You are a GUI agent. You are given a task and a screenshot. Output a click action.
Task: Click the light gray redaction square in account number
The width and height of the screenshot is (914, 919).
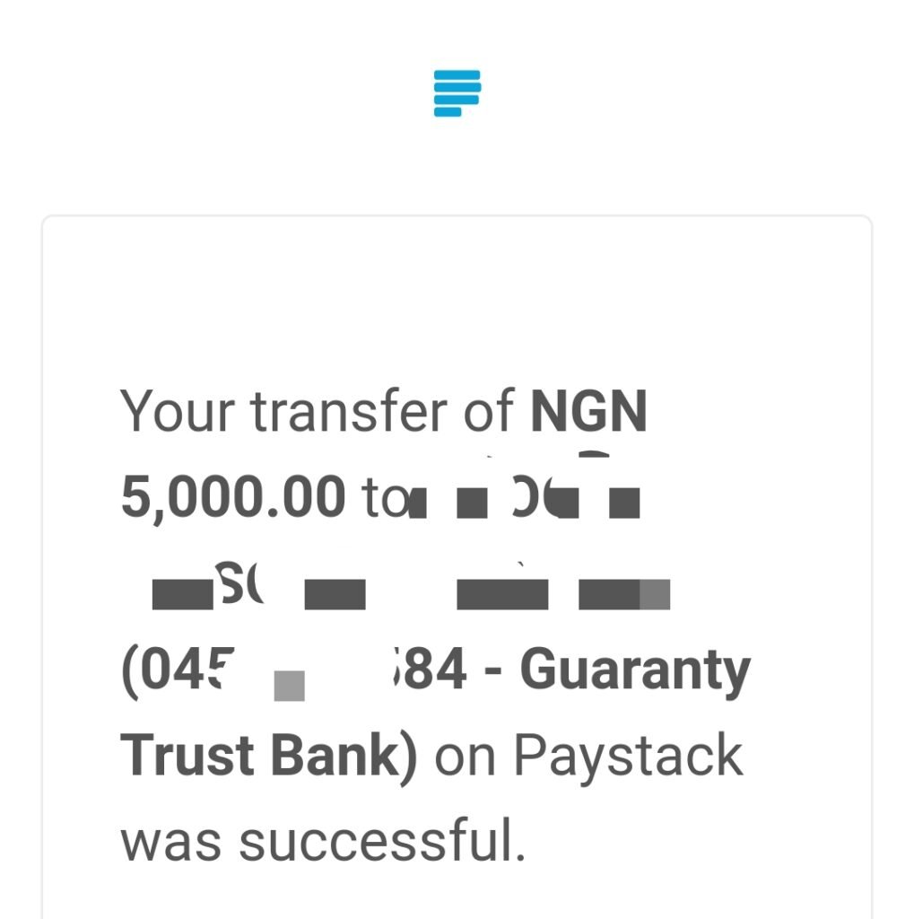tap(290, 686)
